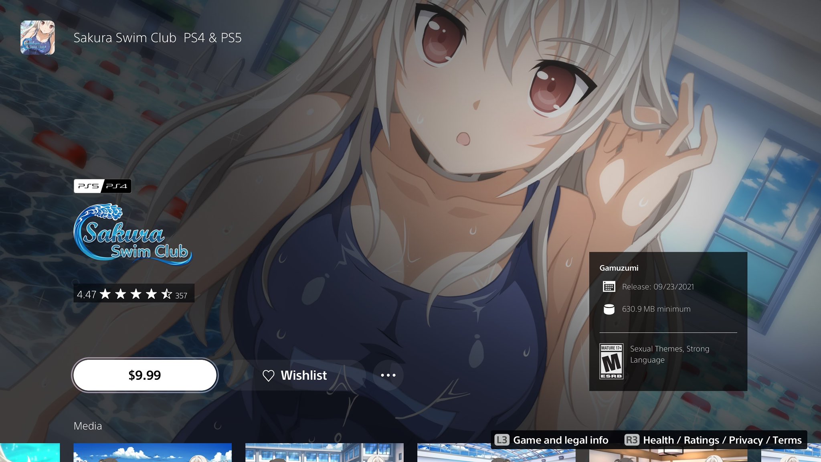Click the Sakura Swim Club wave logo
This screenshot has width=821, height=462.
132,235
